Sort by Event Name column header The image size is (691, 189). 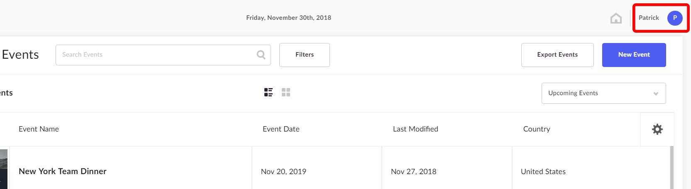click(39, 129)
